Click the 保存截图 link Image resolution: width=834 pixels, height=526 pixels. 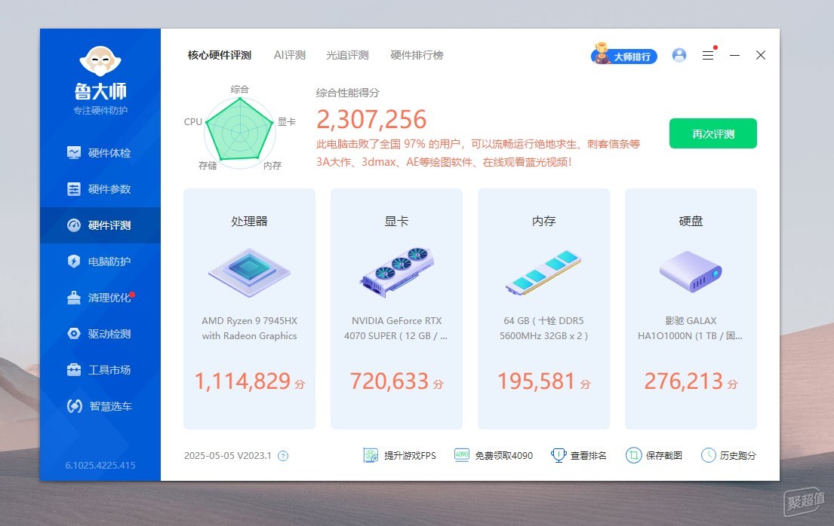(x=654, y=455)
